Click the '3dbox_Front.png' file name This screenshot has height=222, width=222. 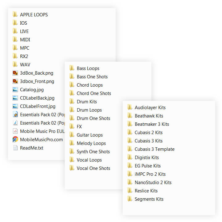point(37,81)
